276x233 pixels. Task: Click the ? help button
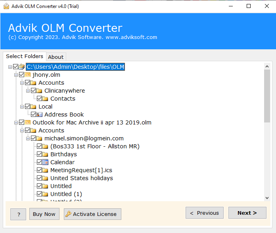18,214
